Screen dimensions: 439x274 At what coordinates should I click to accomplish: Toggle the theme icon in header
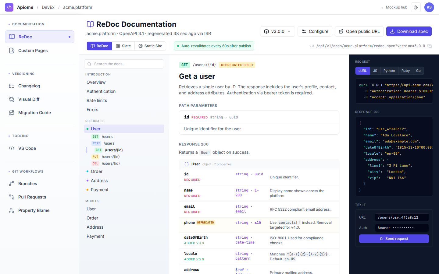416,7
